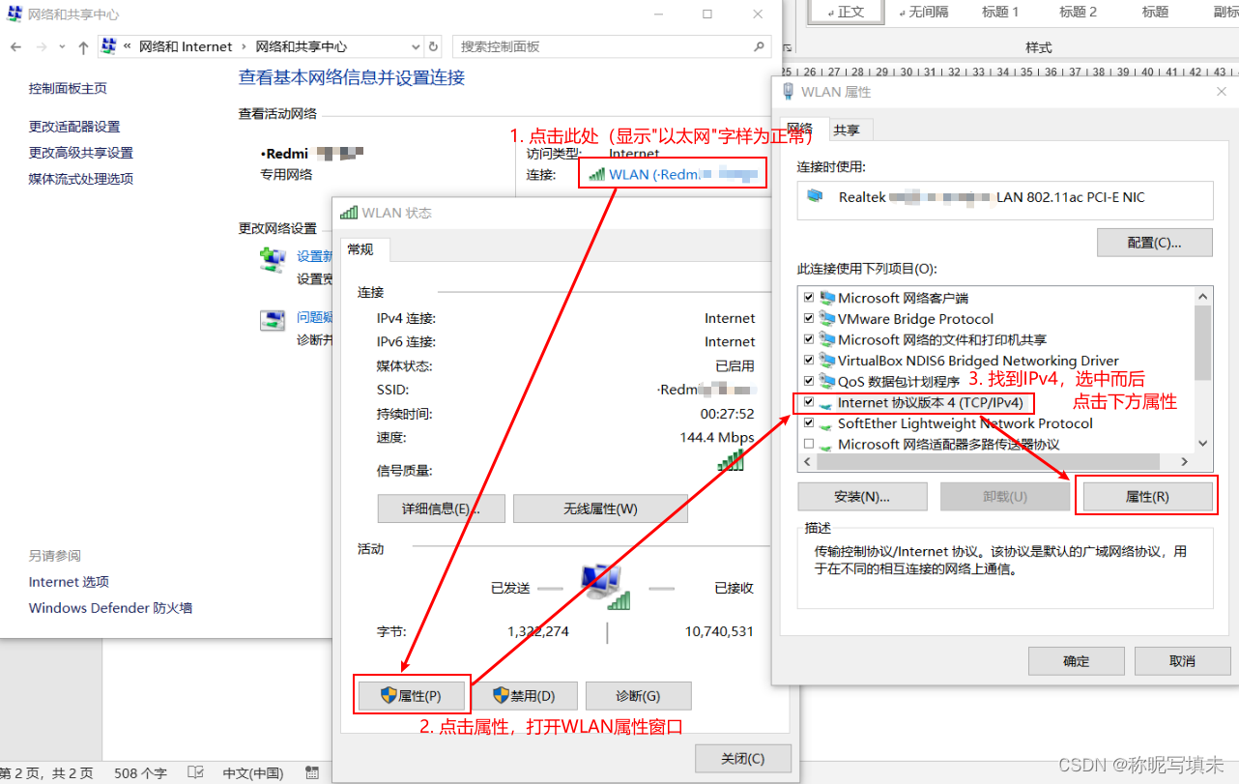The width and height of the screenshot is (1239, 784).
Task: Click the 无线属性(W) button
Action: pyautogui.click(x=600, y=508)
